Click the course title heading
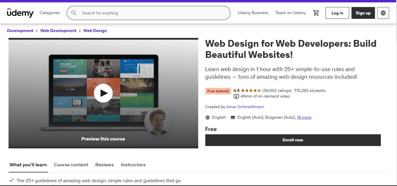The width and height of the screenshot is (397, 186). [291, 49]
